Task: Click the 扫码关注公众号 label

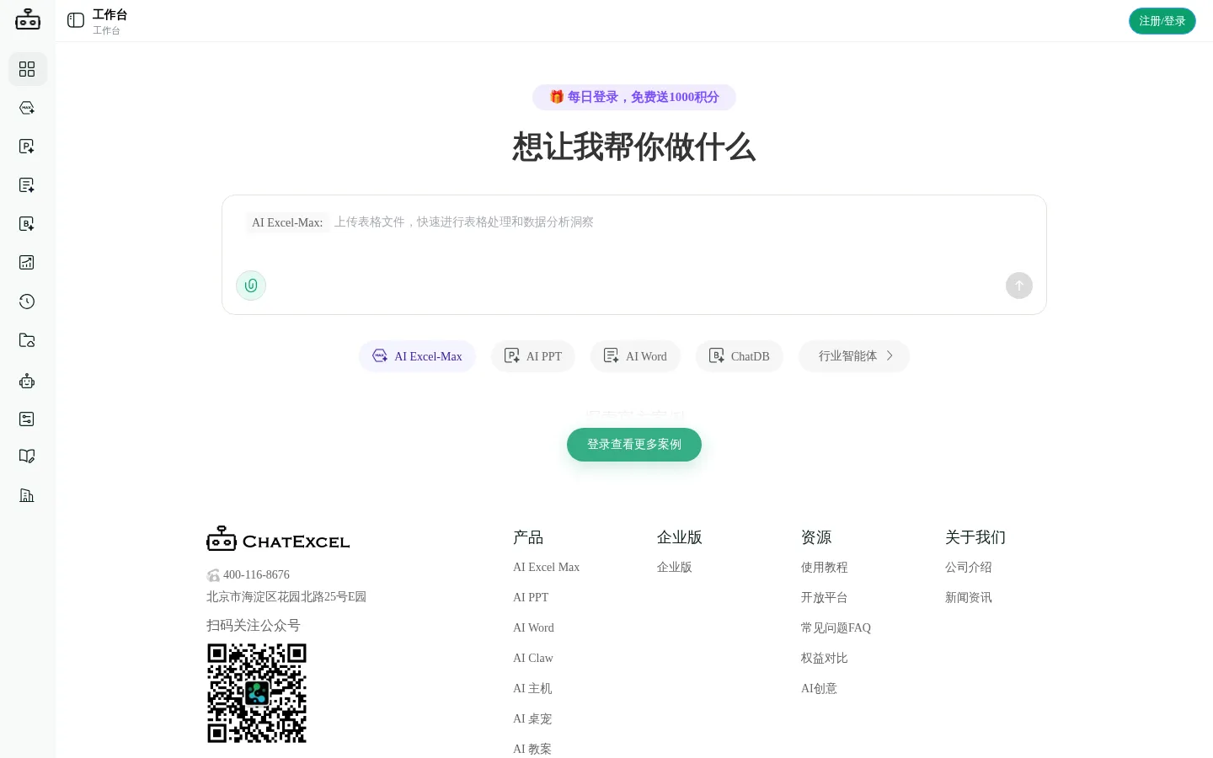Action: point(254,626)
